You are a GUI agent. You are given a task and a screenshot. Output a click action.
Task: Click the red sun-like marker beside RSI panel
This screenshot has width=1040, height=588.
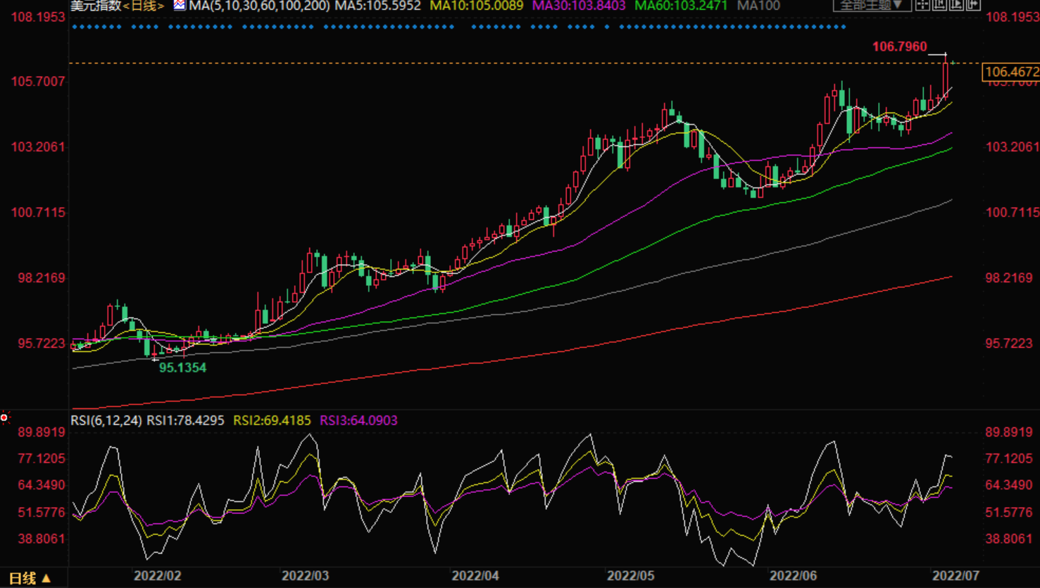(x=4, y=418)
